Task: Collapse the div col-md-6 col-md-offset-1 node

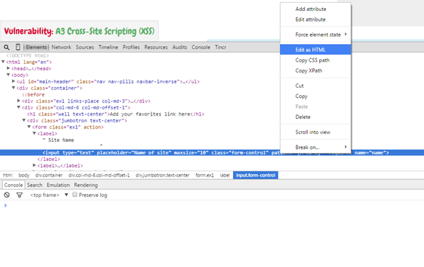Action: pyautogui.click(x=18, y=107)
